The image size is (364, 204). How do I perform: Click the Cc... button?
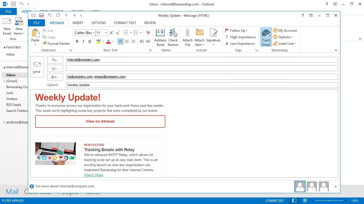(x=55, y=68)
